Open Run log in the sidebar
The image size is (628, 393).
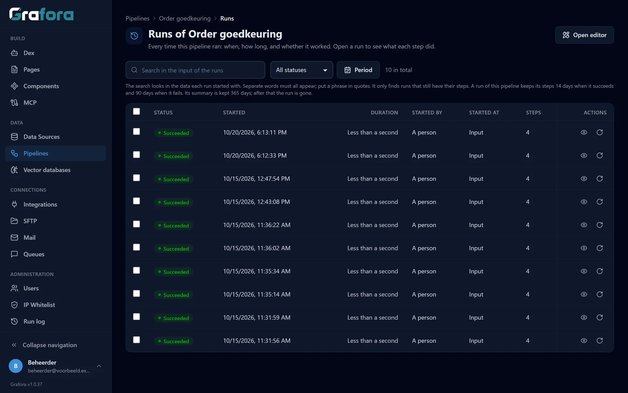click(56, 322)
